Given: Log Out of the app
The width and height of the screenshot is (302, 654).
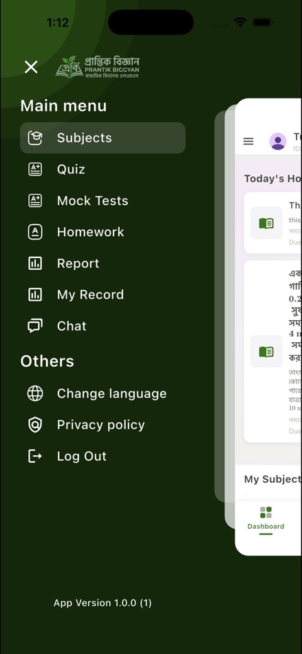Looking at the screenshot, I should point(103,456).
